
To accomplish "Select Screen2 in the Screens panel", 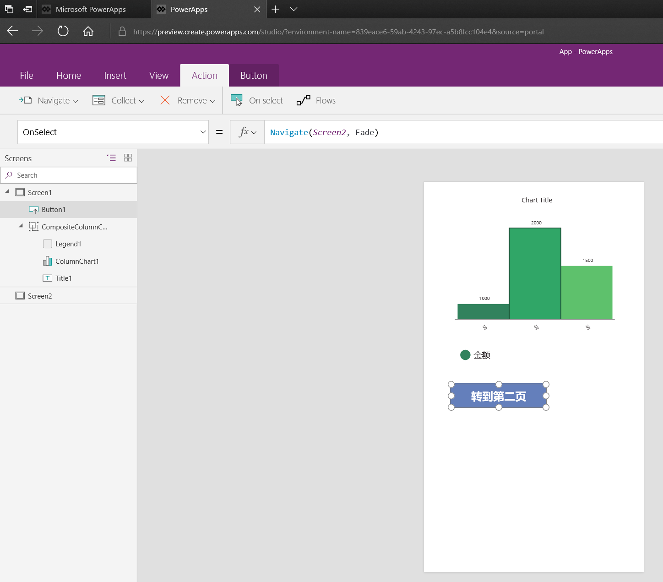I will pyautogui.click(x=40, y=295).
